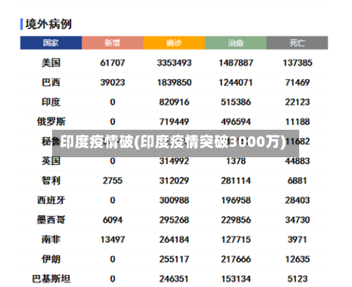
Task: Select 印度 deaths value 22123
Action: pos(297,102)
